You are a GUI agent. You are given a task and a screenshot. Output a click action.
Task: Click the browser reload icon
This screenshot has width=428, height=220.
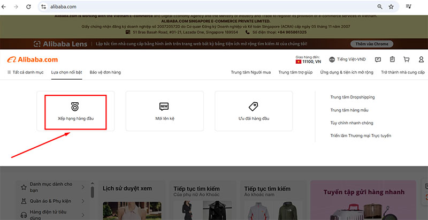pos(28,7)
